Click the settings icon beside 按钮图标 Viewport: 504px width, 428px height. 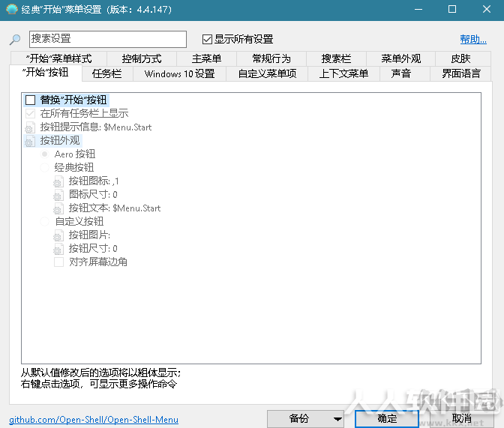point(58,181)
